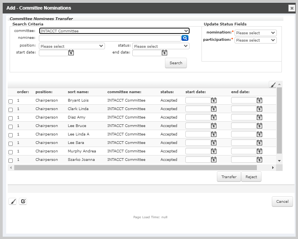
Task: Open the nomination status dropdown
Action: (x=255, y=33)
